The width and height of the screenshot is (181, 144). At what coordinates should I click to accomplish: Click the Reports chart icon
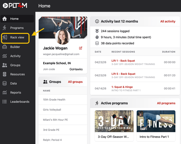click(x=5, y=92)
